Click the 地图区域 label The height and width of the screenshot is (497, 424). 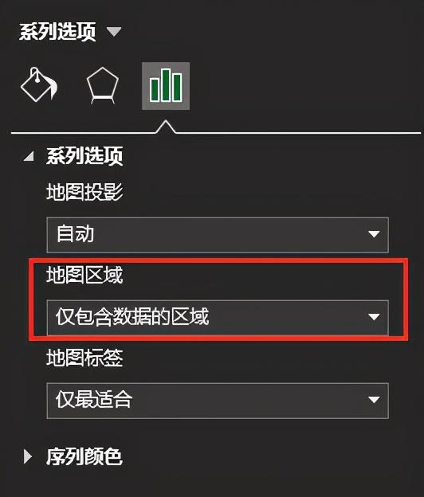coord(84,275)
